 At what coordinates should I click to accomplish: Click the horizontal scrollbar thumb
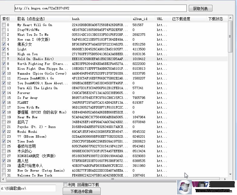(x=113, y=179)
